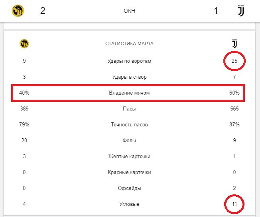The width and height of the screenshot is (260, 217).
Task: Click the Juventus crest above statistics
Action: click(235, 44)
